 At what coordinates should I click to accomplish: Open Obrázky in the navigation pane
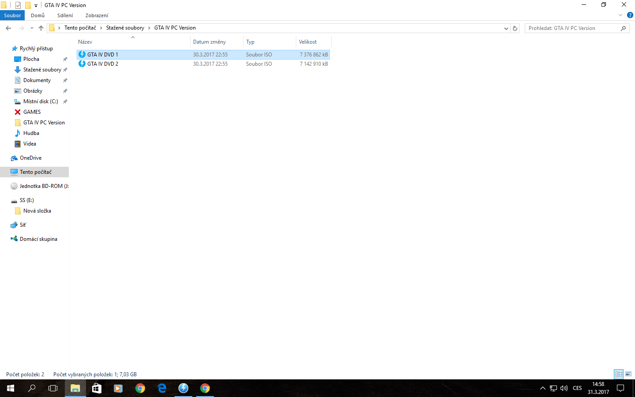tap(33, 91)
